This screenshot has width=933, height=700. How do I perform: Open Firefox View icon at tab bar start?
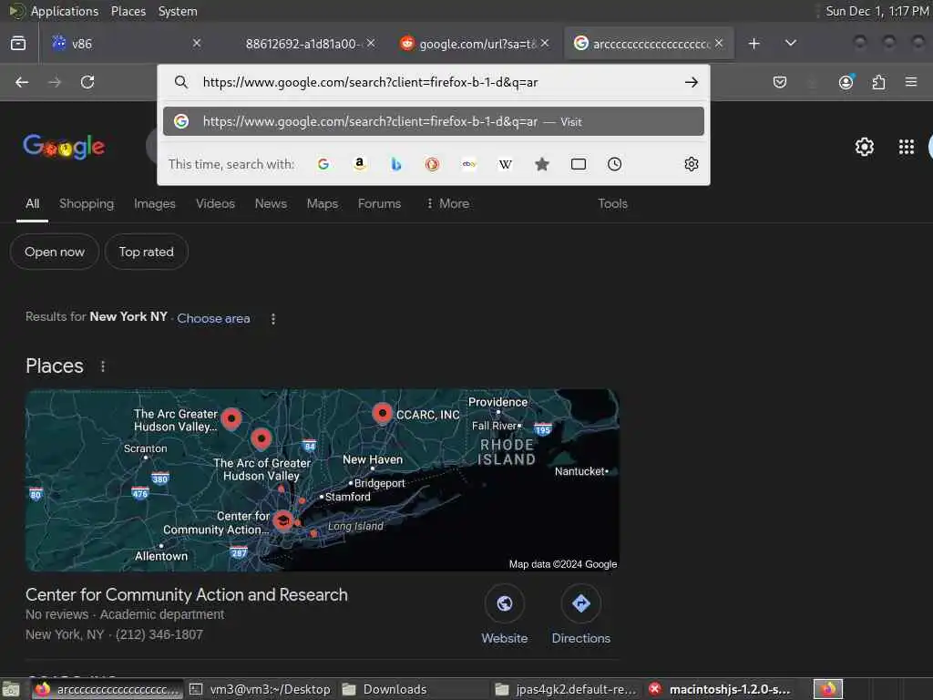[x=18, y=44]
